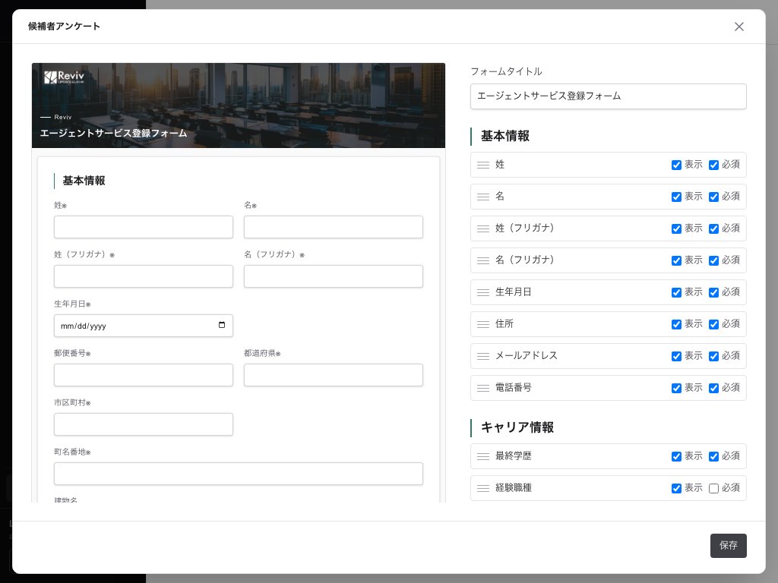Click the Reviv logo in banner

tap(64, 77)
